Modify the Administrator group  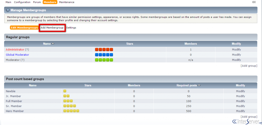coord(236,49)
